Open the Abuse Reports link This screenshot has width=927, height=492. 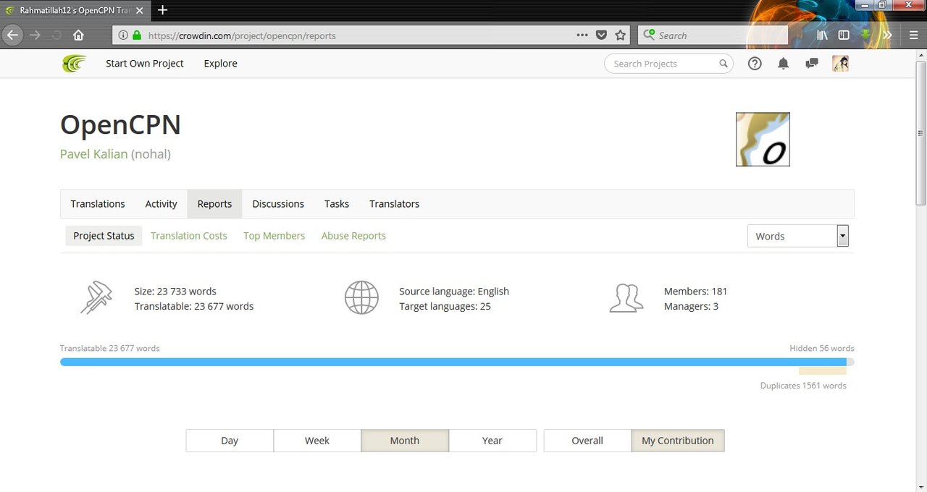pyautogui.click(x=353, y=236)
